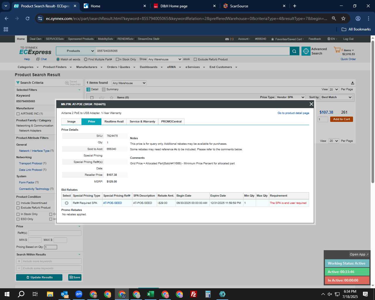Open Outlook from taskbar
Image resolution: width=375 pixels, height=300 pixels.
pyautogui.click(x=64, y=294)
